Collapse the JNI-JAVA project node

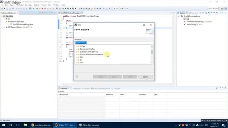(x=2, y=16)
